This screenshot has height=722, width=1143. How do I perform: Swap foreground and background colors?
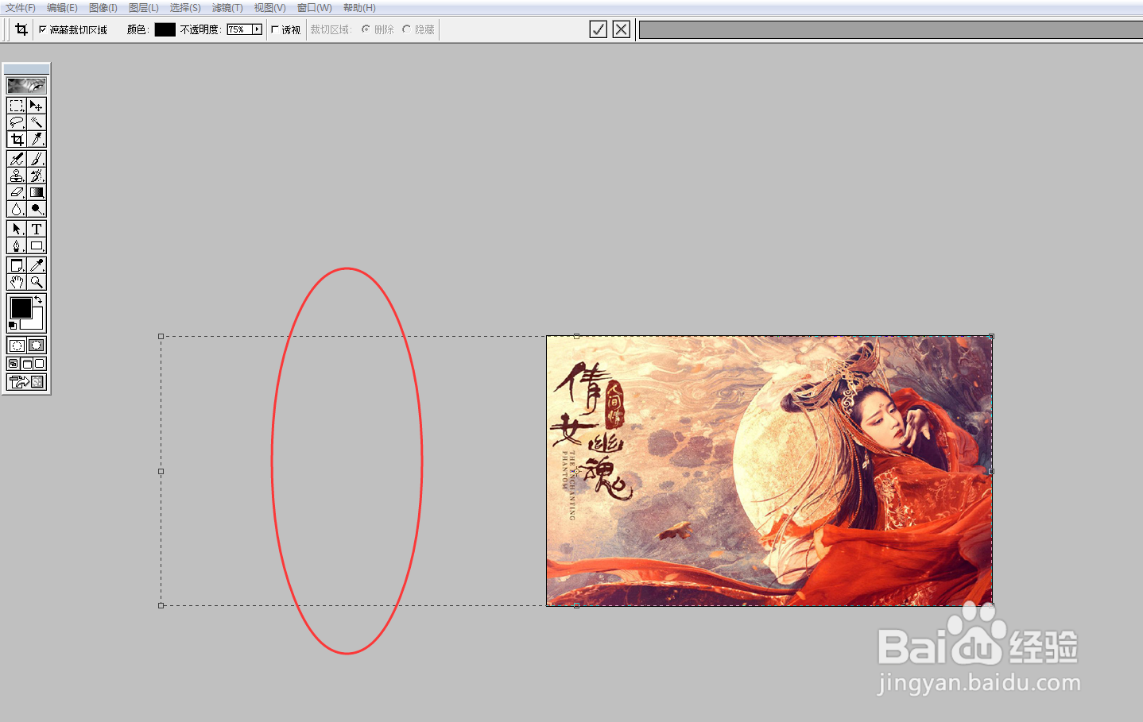point(38,299)
